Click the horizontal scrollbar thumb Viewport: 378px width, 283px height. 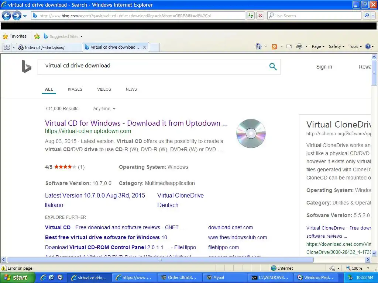coord(160,260)
